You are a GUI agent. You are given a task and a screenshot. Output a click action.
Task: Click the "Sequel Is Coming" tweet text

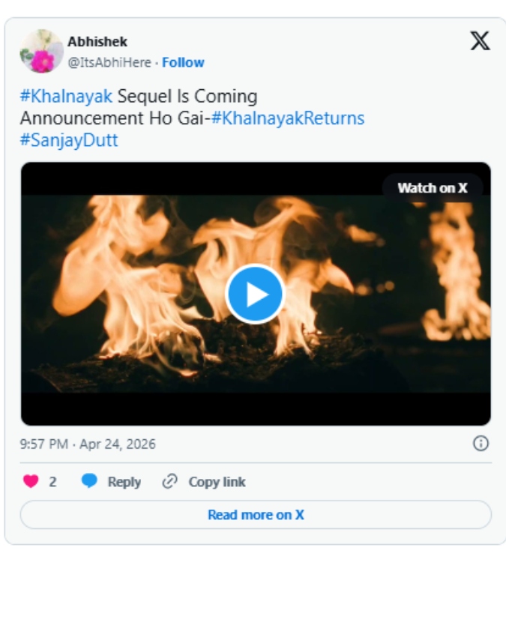click(187, 97)
